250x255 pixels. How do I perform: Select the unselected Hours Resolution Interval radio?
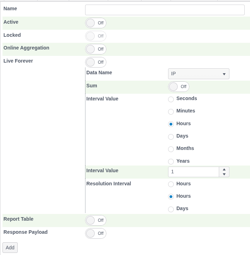pyautogui.click(x=171, y=184)
